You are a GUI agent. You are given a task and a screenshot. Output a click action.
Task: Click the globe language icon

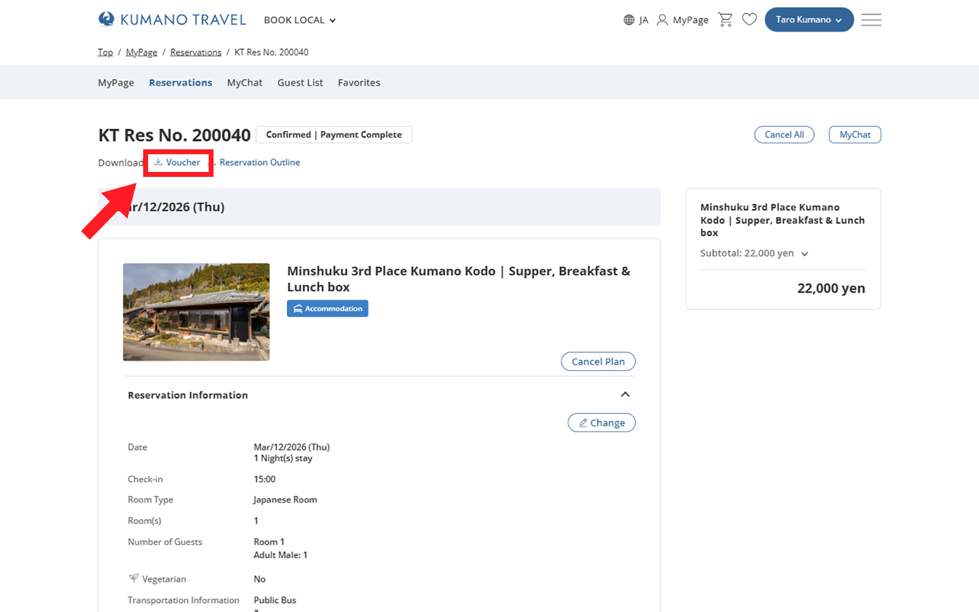[x=628, y=20]
